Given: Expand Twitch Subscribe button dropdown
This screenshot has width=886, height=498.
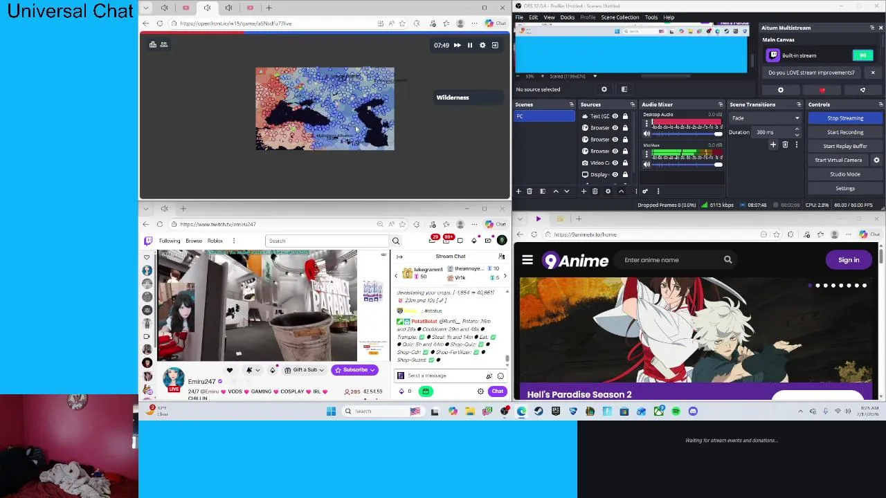Looking at the screenshot, I should coord(372,370).
